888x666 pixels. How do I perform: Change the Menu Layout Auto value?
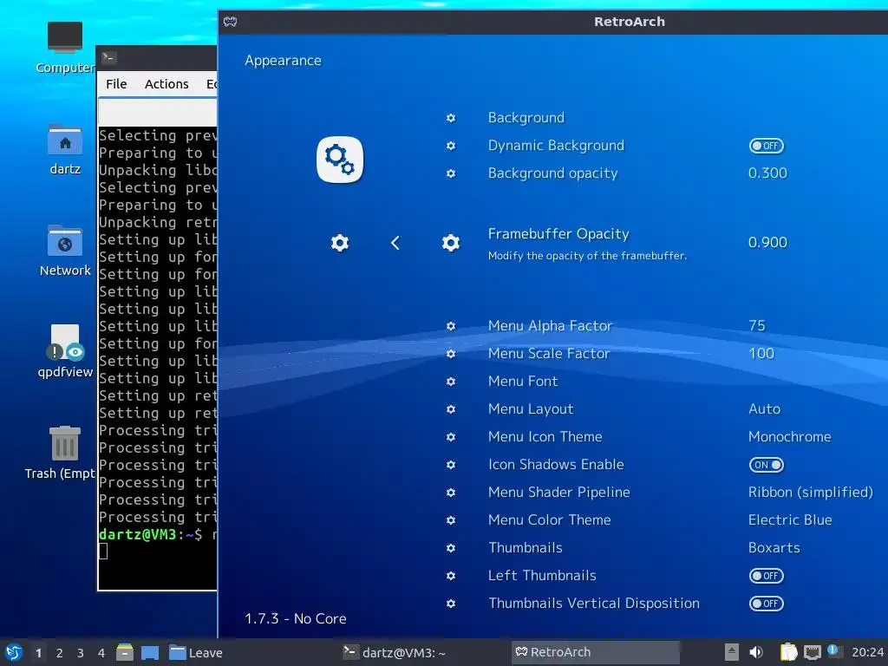point(765,409)
